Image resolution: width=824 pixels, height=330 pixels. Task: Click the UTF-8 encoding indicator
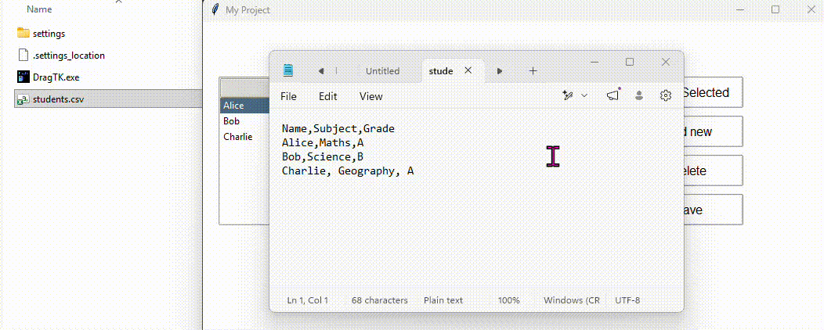coord(627,300)
